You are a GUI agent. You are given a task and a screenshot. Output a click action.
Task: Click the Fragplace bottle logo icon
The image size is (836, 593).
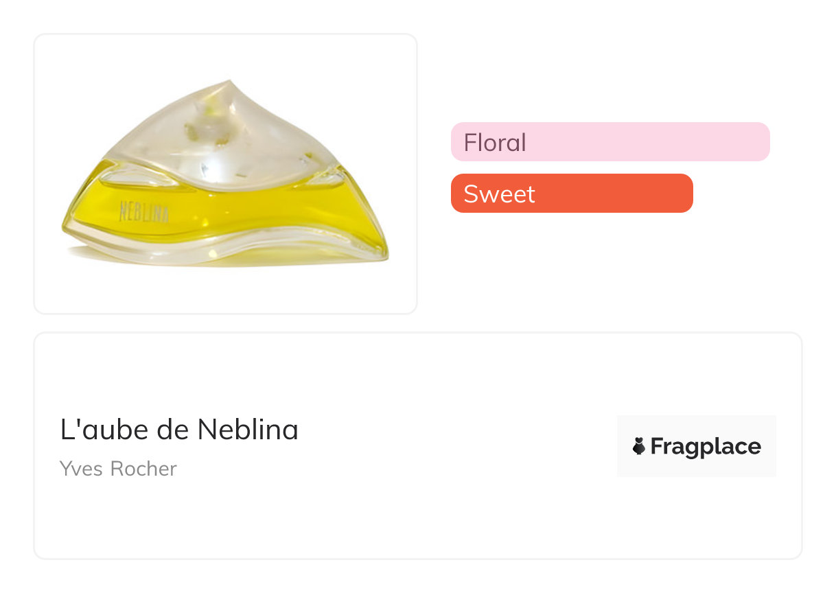639,447
